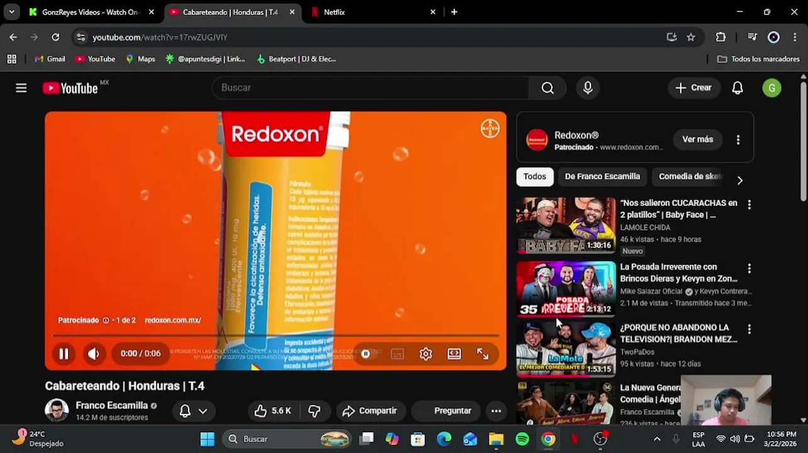Show more filter chips arrow
Viewport: 808px width, 453px height.
pyautogui.click(x=740, y=181)
